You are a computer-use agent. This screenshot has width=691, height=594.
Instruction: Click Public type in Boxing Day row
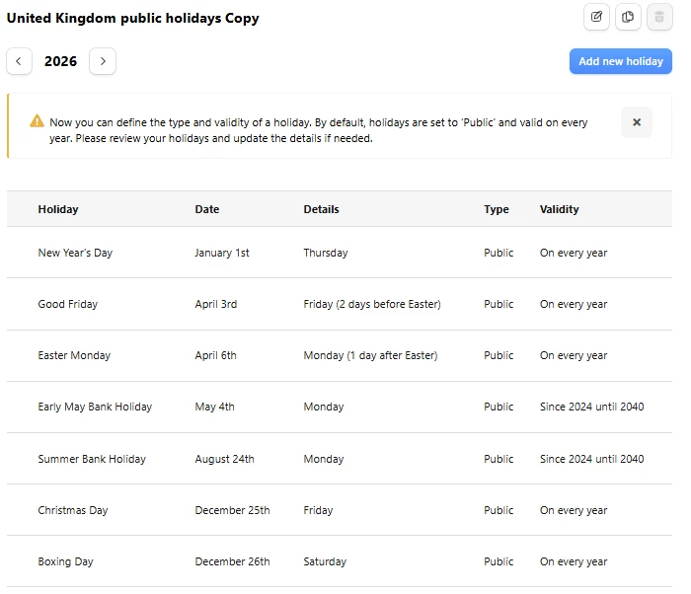click(499, 561)
